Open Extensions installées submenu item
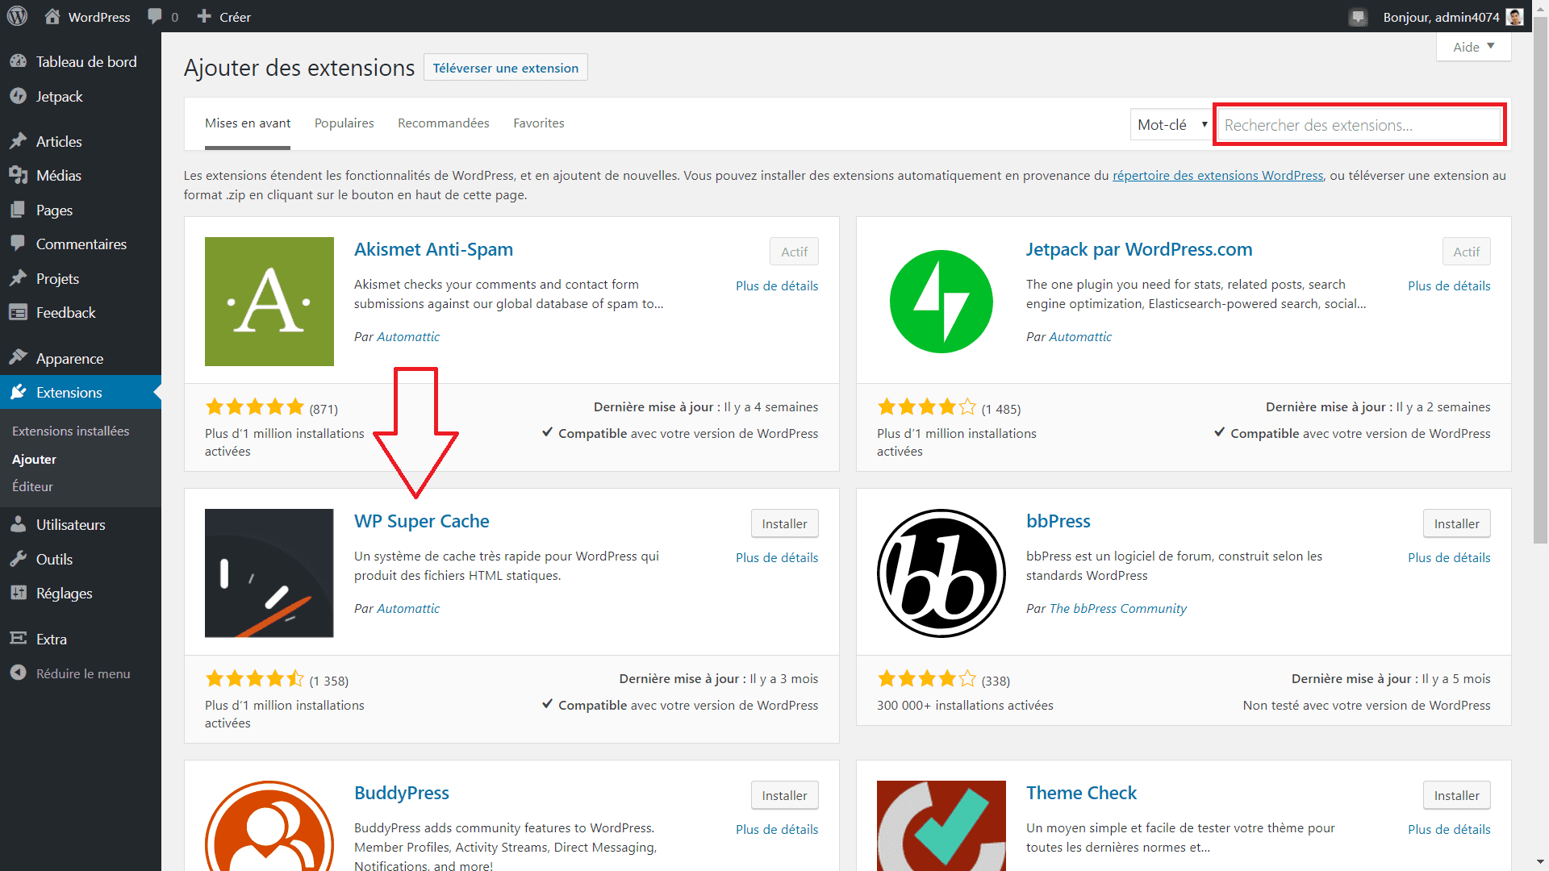This screenshot has height=871, width=1549. (71, 431)
